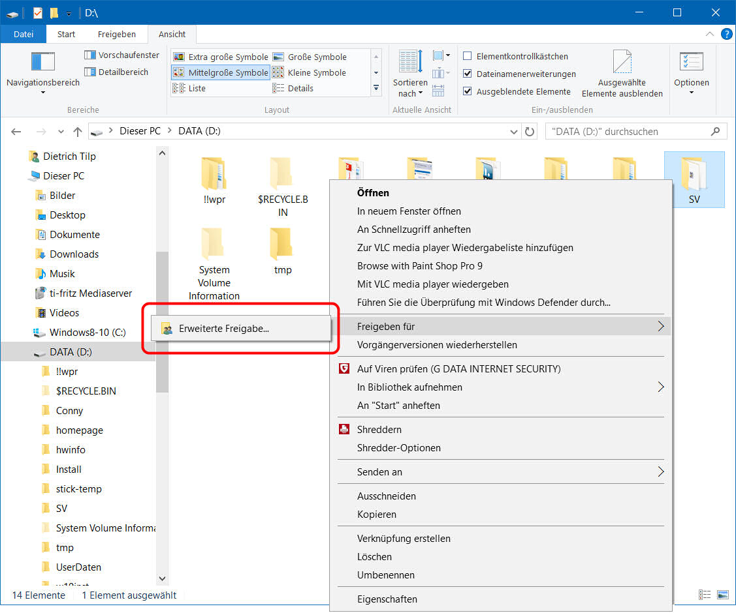This screenshot has height=613, width=736.
Task: Switch to the Freigeben ribbon tab
Action: (x=117, y=34)
